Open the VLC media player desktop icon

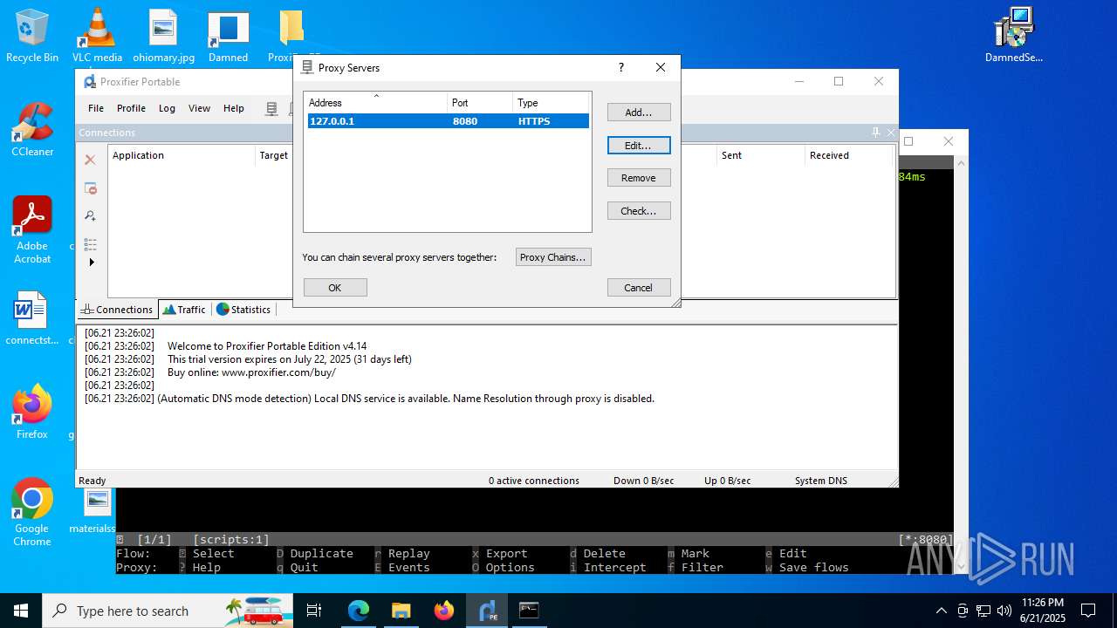pyautogui.click(x=97, y=35)
